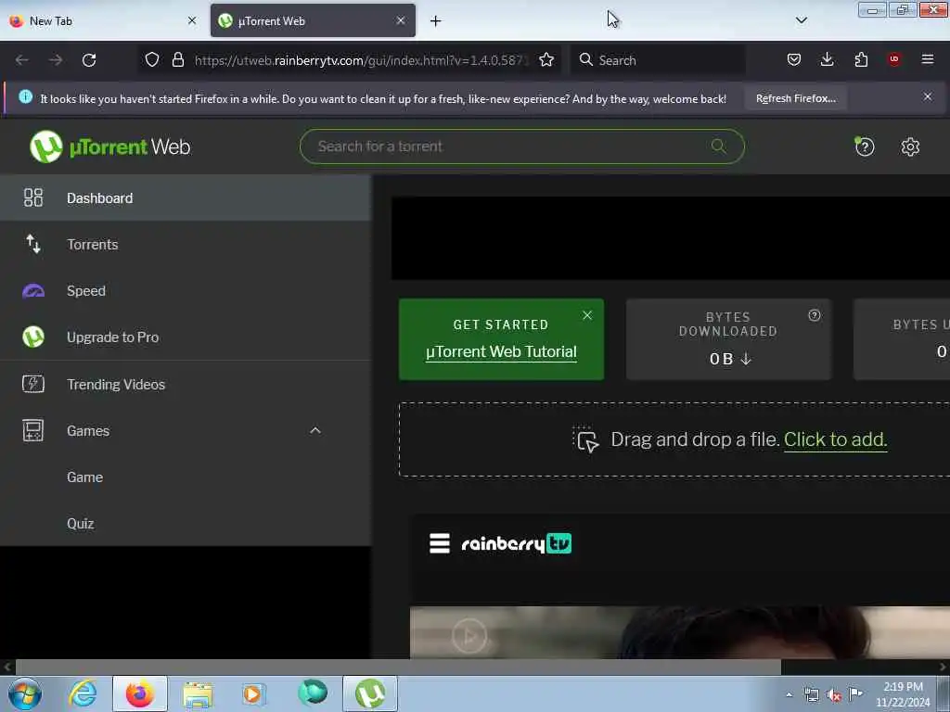Open the µTorrent settings gear

910,146
